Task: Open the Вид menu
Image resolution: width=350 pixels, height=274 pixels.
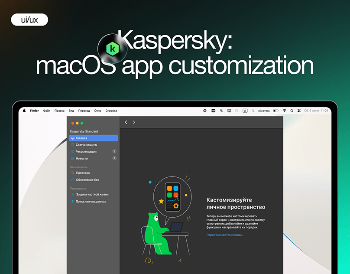Action: click(x=71, y=111)
